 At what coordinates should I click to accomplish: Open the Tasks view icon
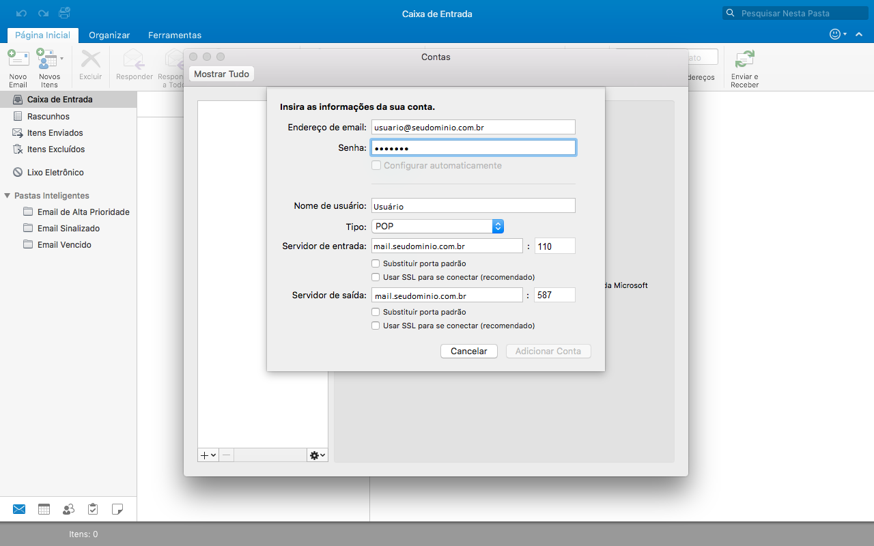click(x=93, y=509)
